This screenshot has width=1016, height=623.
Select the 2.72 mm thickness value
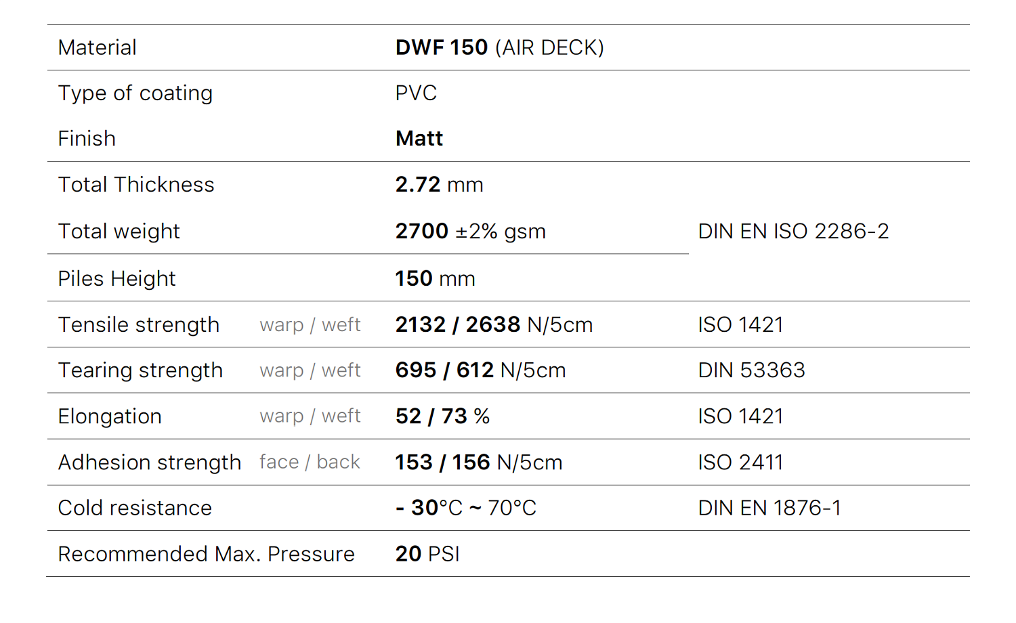(439, 185)
